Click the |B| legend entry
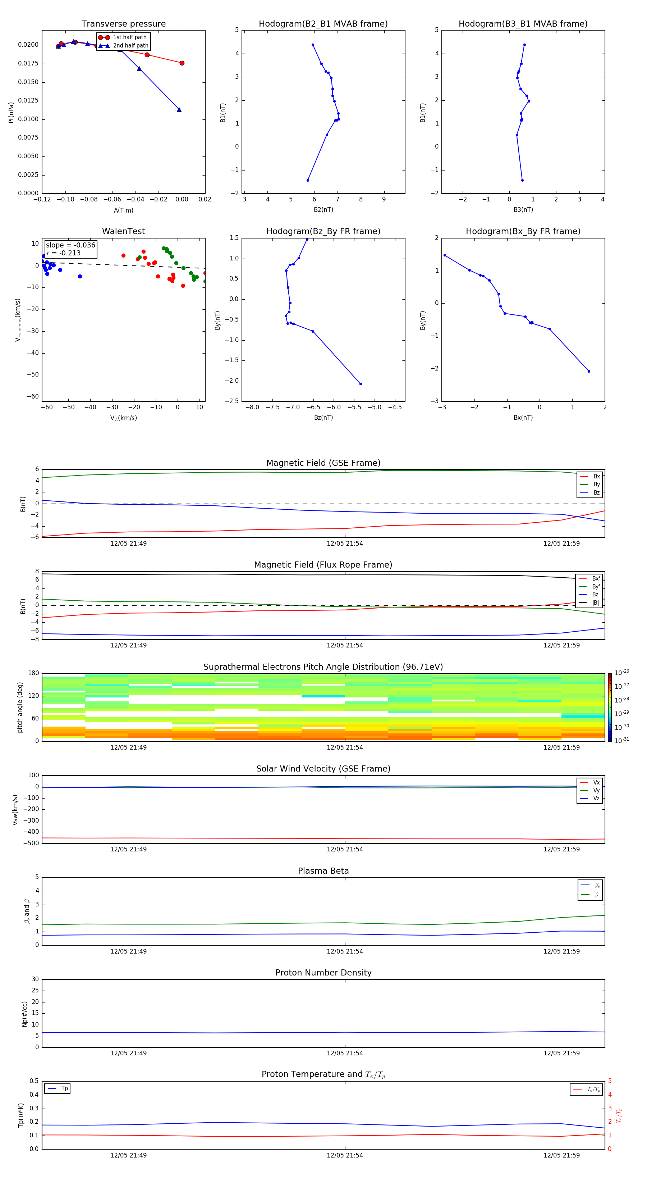 coord(589,603)
